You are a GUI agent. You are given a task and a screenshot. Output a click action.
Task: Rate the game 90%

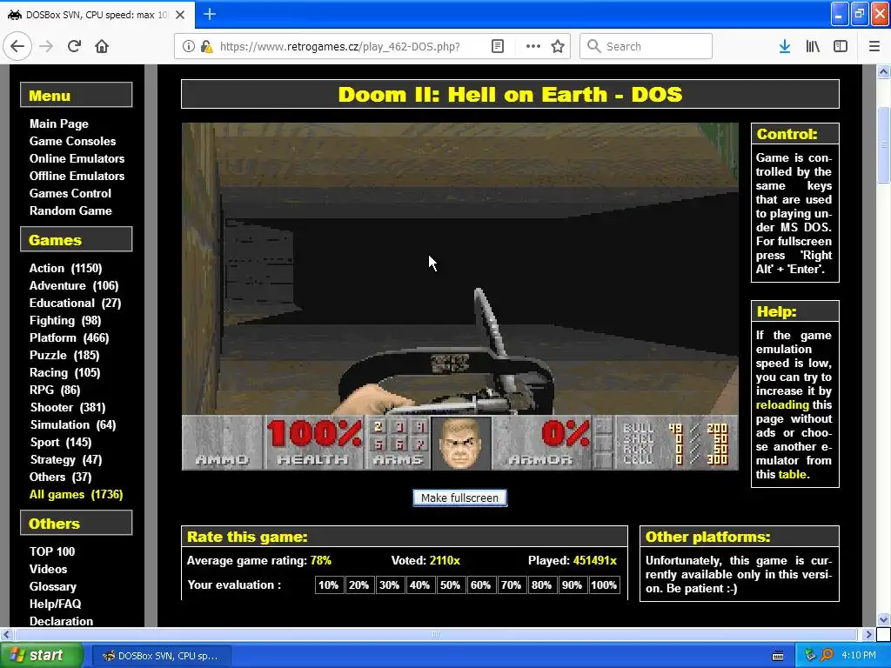pyautogui.click(x=572, y=585)
